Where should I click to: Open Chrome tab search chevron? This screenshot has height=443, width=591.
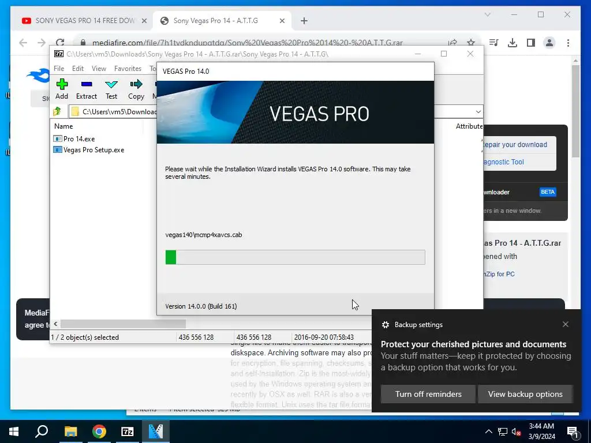tap(488, 14)
